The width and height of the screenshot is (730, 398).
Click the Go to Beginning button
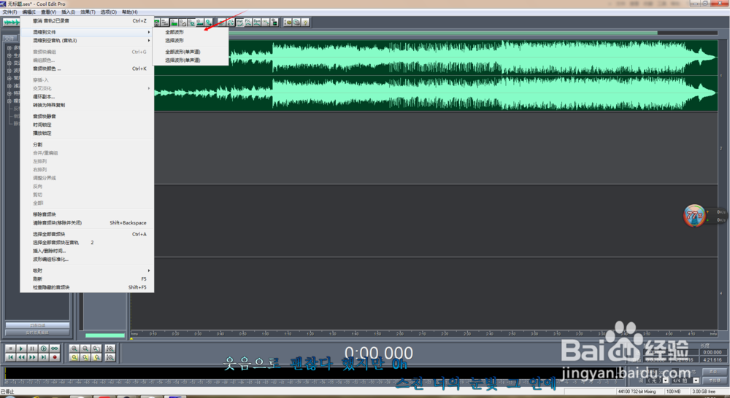pos(10,357)
